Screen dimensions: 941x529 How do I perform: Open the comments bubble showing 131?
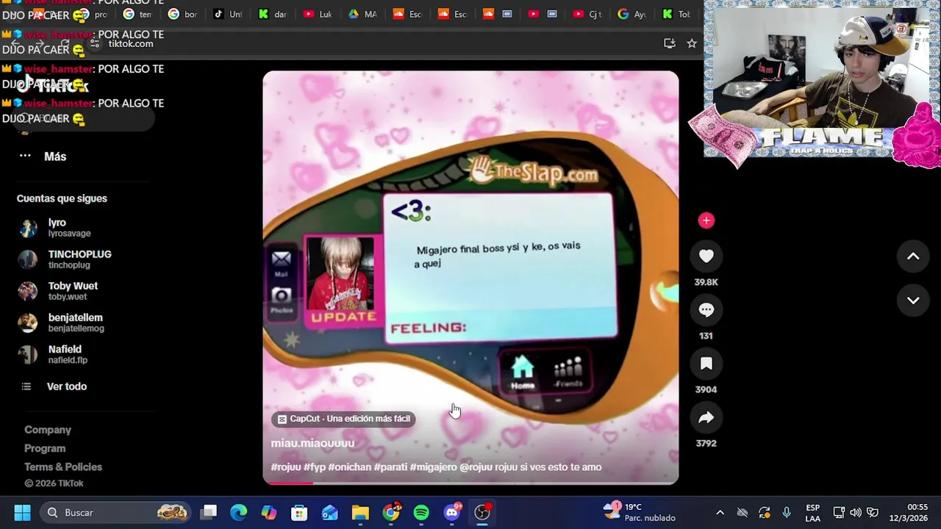[x=706, y=310]
